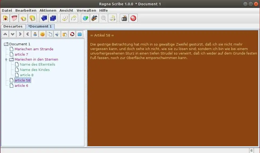
Task: Move node up with up-chevron button
Action: (5, 34)
